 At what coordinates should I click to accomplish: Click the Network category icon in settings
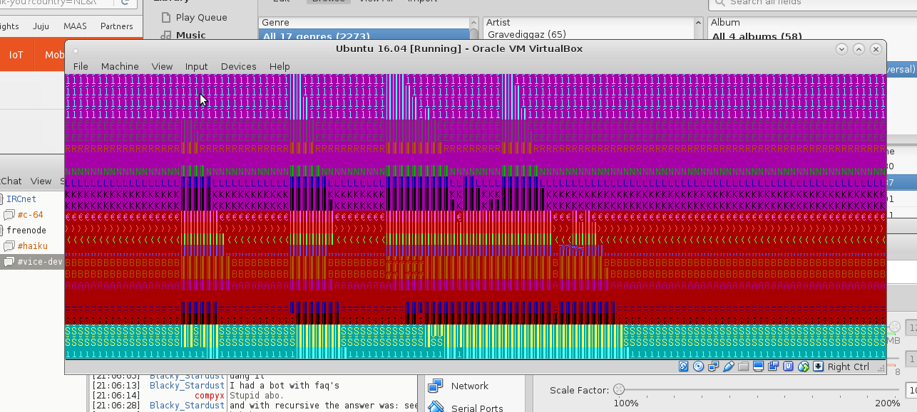click(x=435, y=386)
